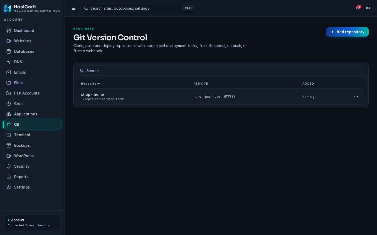Click the Git branch icon in the sidebar
This screenshot has width=377, height=235.
click(x=9, y=125)
